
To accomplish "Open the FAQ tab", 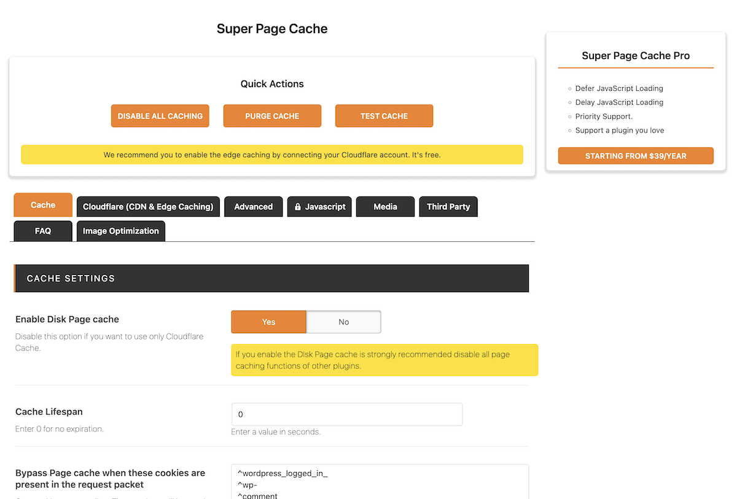I will (x=43, y=231).
